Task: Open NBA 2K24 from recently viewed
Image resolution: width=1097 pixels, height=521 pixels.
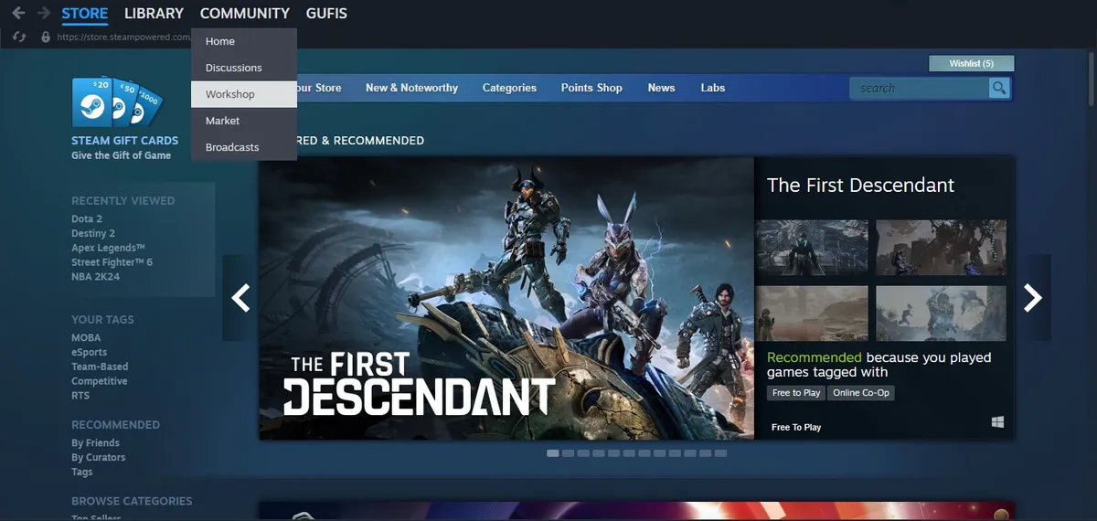Action: (x=96, y=277)
